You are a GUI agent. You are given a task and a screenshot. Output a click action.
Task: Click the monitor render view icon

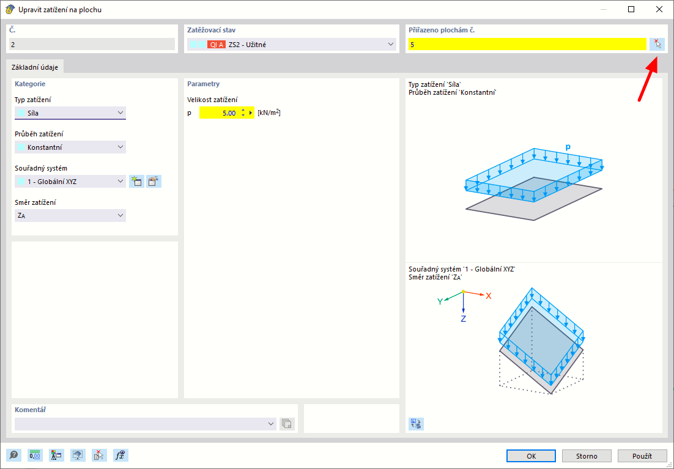[x=78, y=456]
